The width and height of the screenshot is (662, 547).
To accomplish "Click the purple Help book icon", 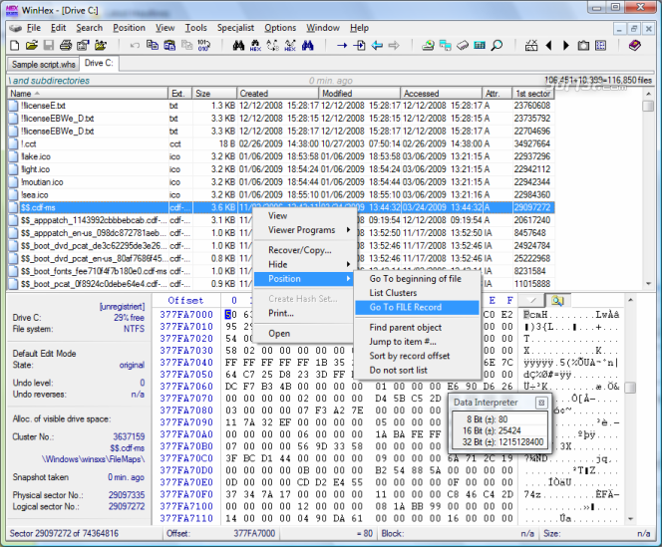I will (x=634, y=45).
